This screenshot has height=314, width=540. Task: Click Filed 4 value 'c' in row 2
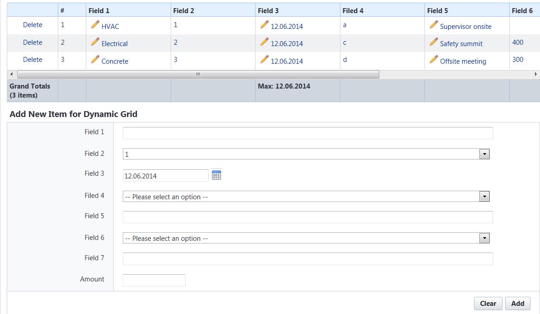click(345, 42)
